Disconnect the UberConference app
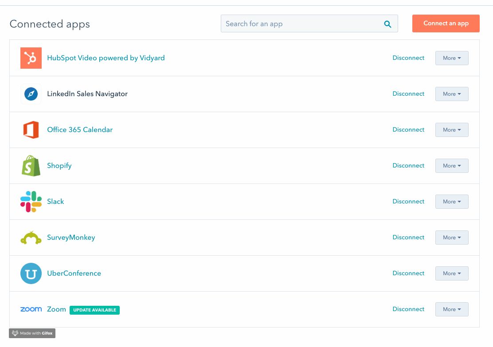Viewport: 493px width, 347px height. click(408, 273)
